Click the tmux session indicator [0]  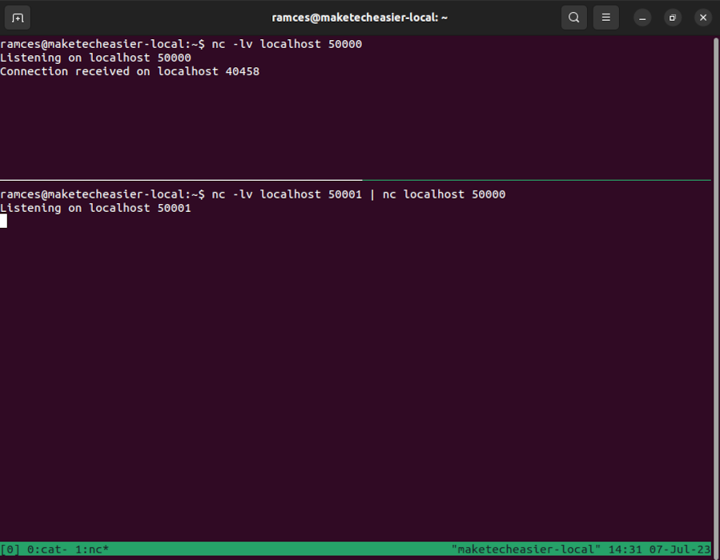coord(10,549)
